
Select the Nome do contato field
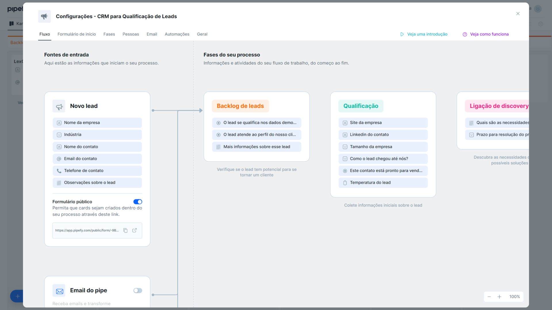(x=97, y=147)
